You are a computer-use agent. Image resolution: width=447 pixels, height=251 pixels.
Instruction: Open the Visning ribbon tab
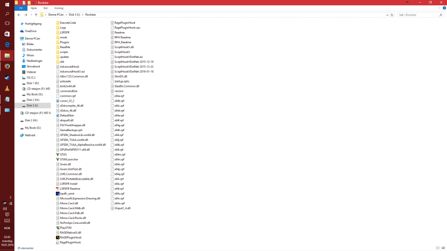coord(59,8)
